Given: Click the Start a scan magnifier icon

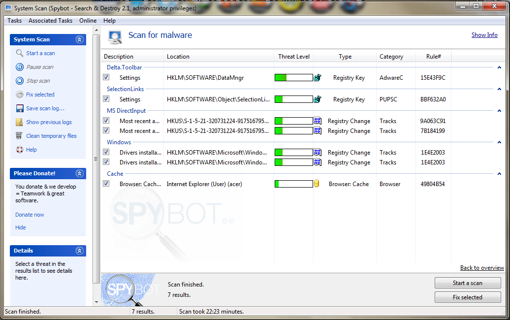Looking at the screenshot, I should [20, 53].
